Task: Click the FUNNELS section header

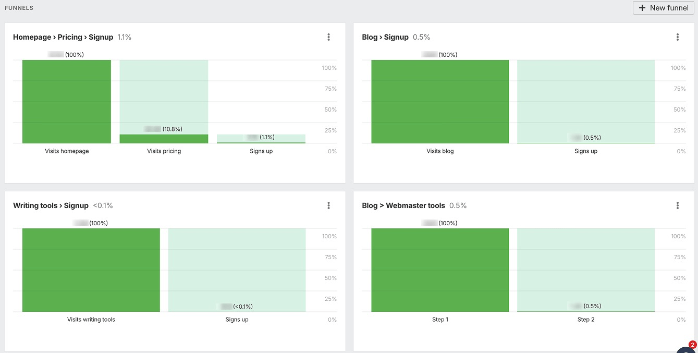Action: 19,8
